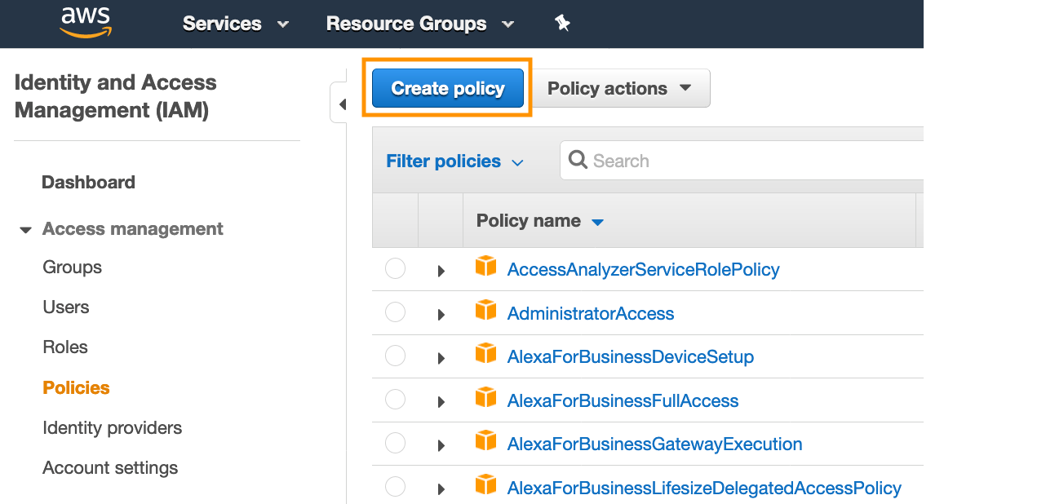The height and width of the screenshot is (504, 1046).
Task: Click the AWS home logo
Action: (85, 23)
